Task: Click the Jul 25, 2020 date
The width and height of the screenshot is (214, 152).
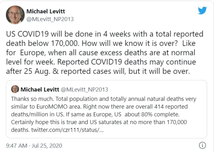Action: coord(47,146)
